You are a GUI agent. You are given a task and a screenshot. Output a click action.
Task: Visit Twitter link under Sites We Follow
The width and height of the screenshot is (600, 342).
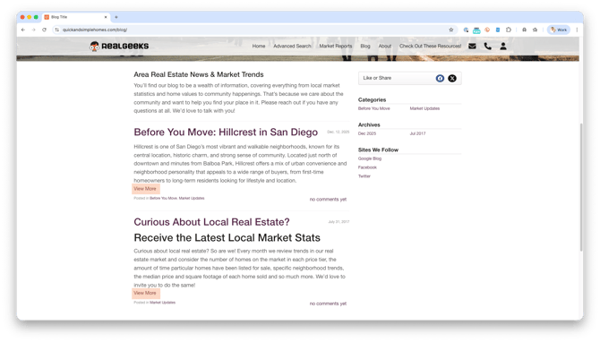pos(364,176)
